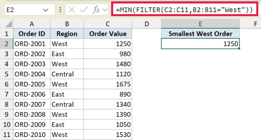261x140 pixels.
Task: Expand the dropdown arrow beside fx
Action: click(105, 10)
